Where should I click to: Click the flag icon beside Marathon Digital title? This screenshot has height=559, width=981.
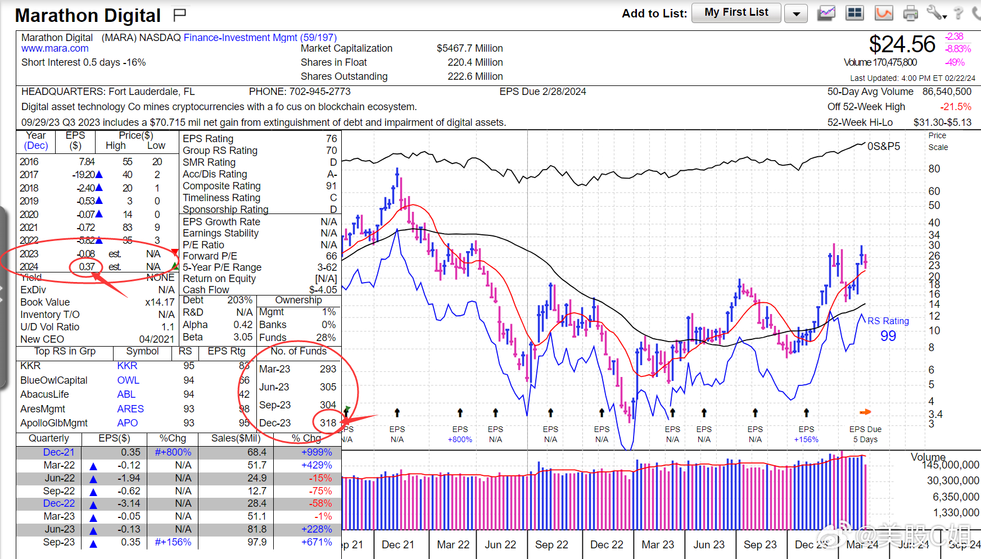pyautogui.click(x=179, y=15)
